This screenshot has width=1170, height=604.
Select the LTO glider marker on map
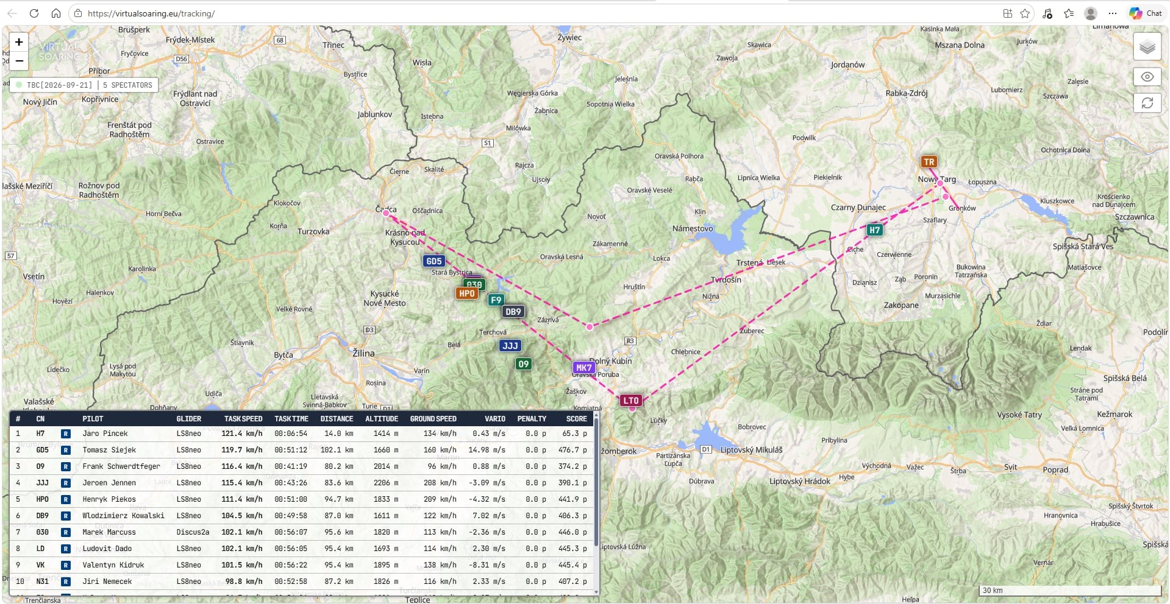point(631,401)
